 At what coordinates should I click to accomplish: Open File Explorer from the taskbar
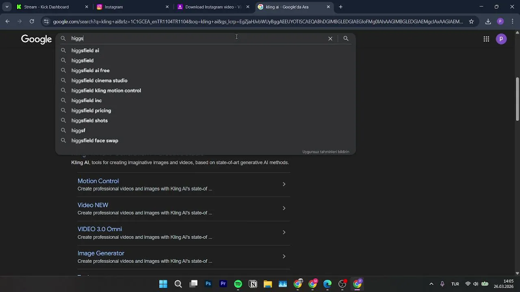(268, 284)
